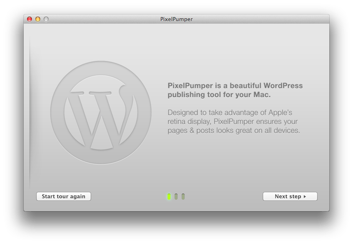The image size is (353, 244).
Task: Click the phrase 'publishing tool for your Mac'
Action: click(219, 95)
